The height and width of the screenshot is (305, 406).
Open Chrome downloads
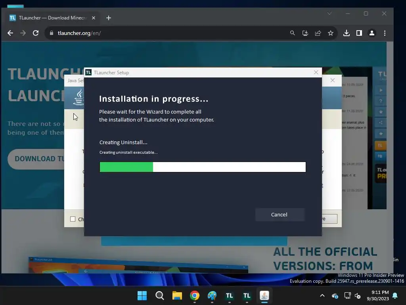(347, 33)
